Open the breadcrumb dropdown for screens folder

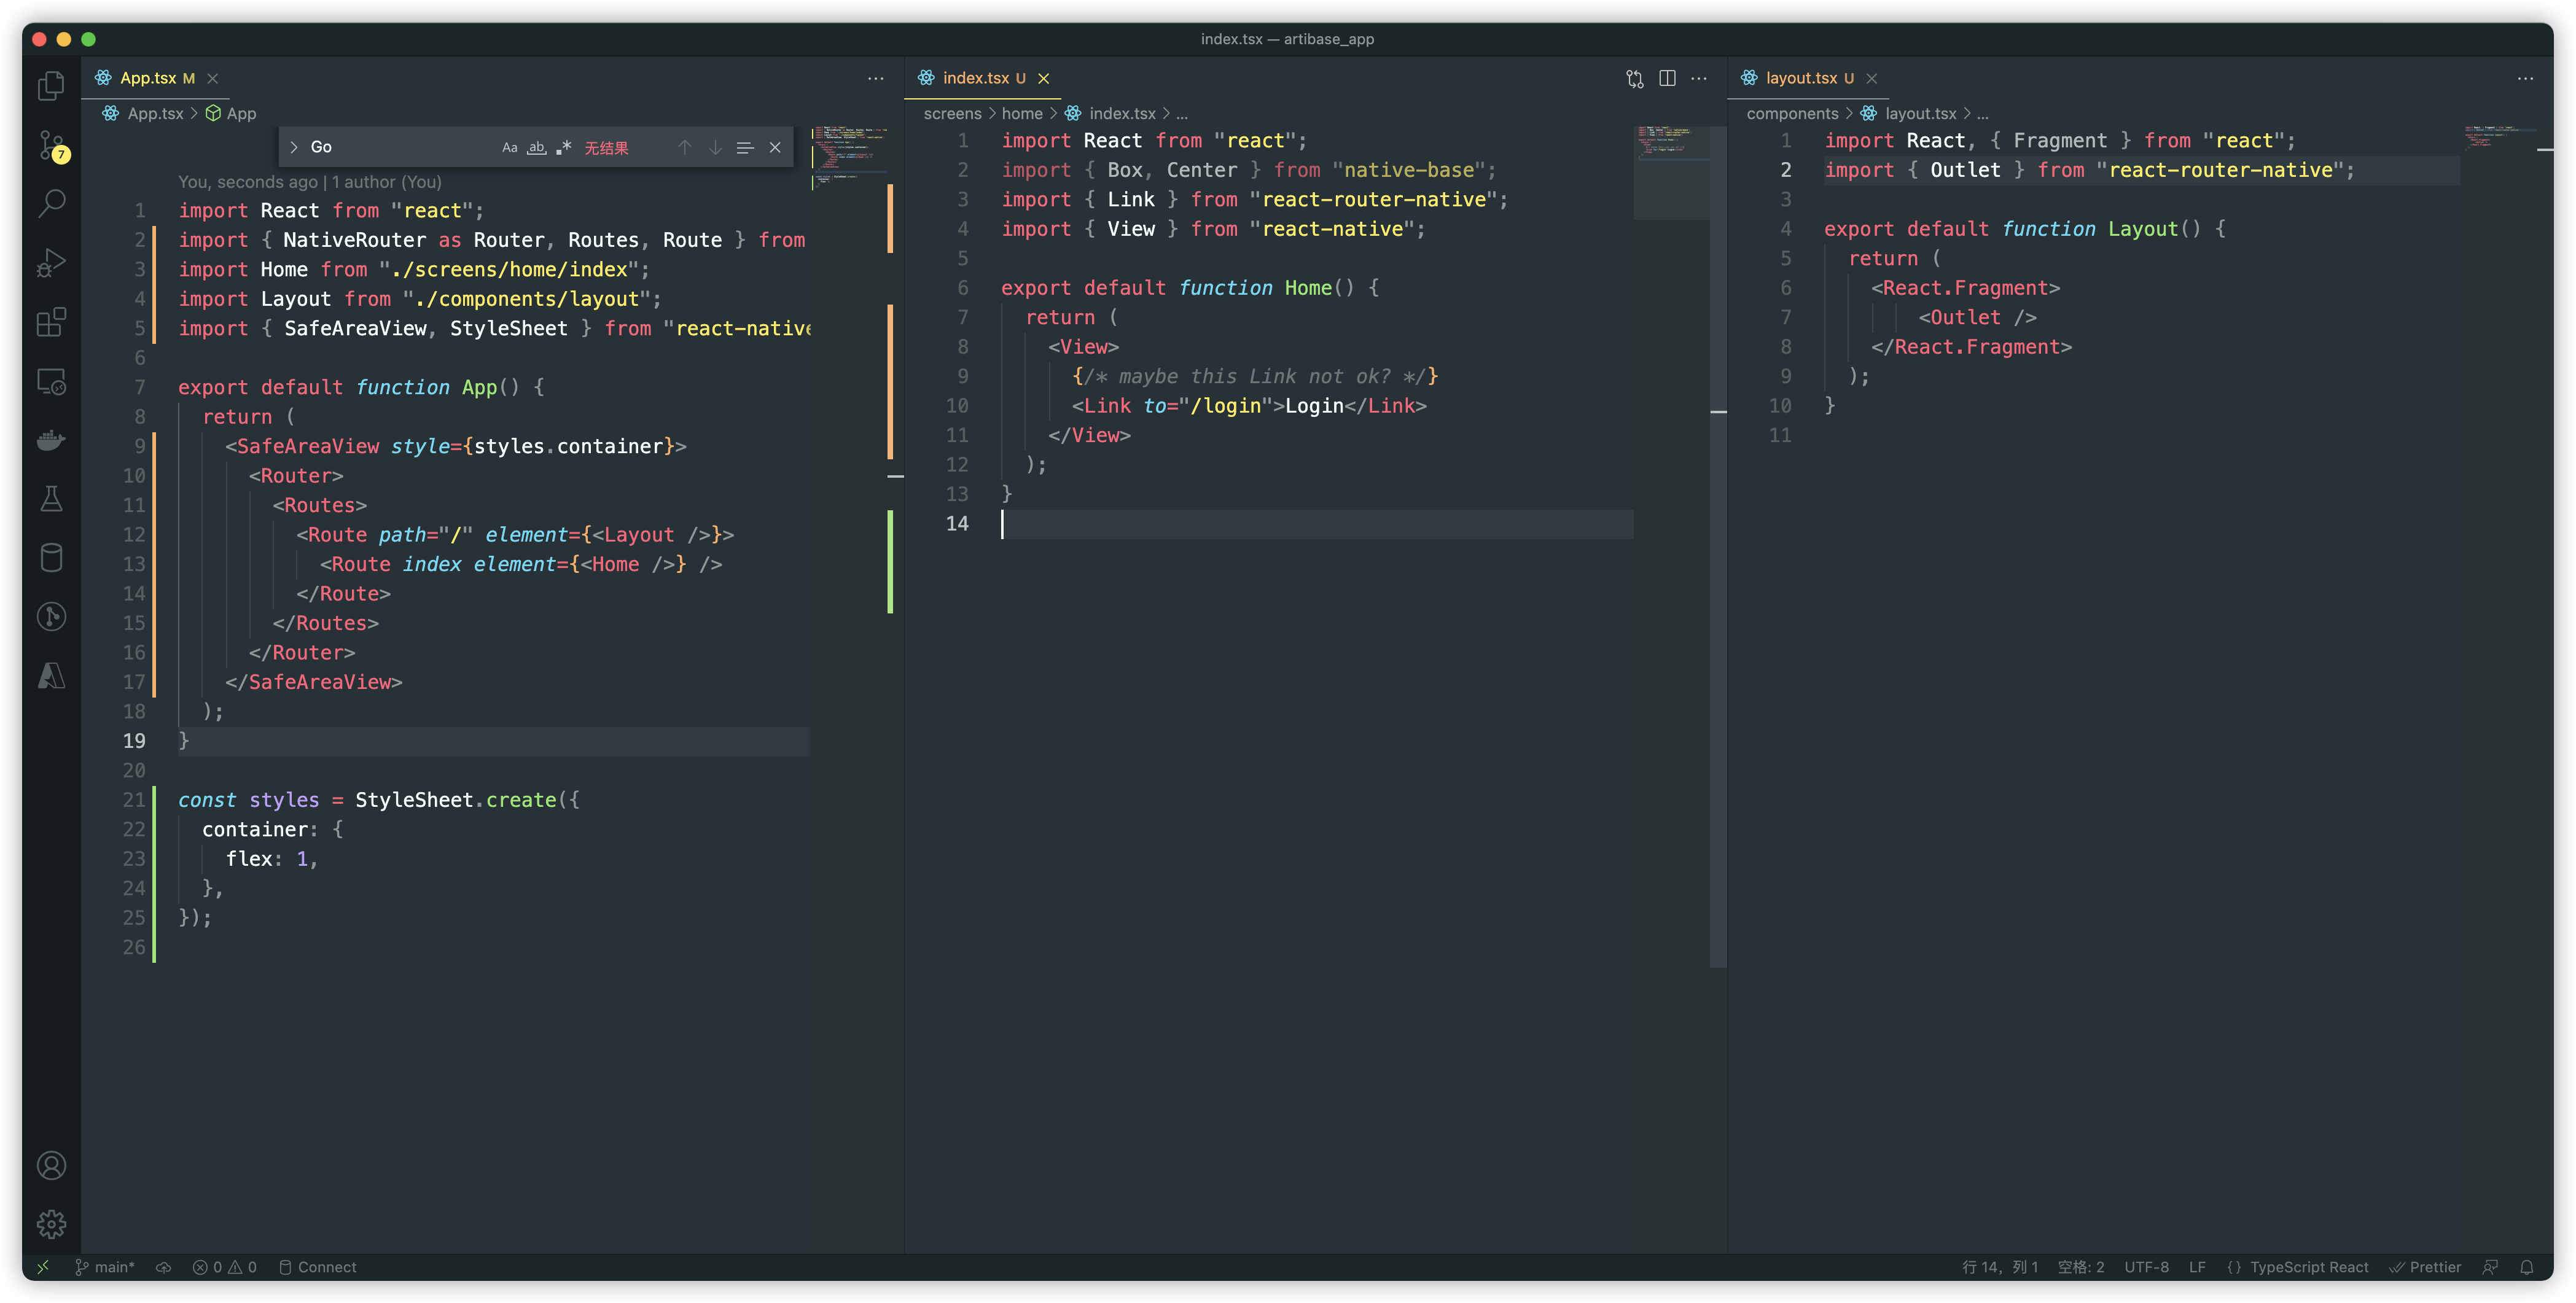[953, 113]
